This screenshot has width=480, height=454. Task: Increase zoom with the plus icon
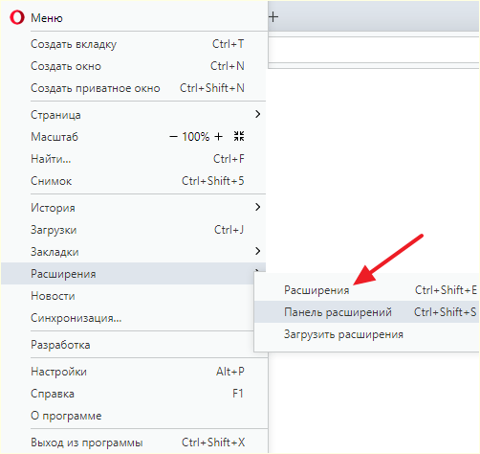(218, 137)
